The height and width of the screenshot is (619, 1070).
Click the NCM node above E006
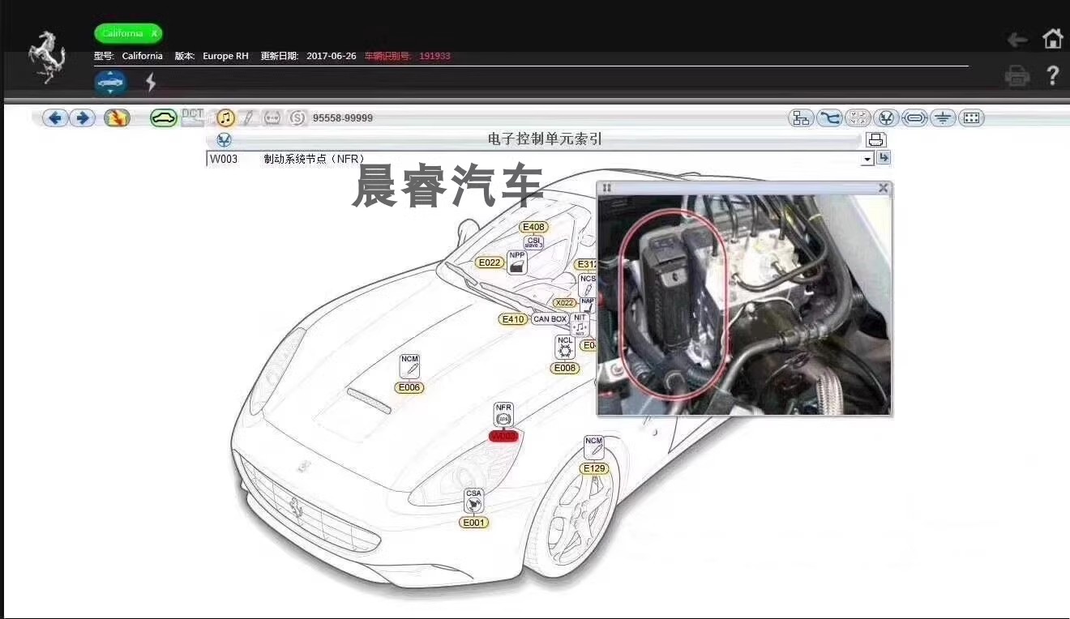[x=410, y=366]
